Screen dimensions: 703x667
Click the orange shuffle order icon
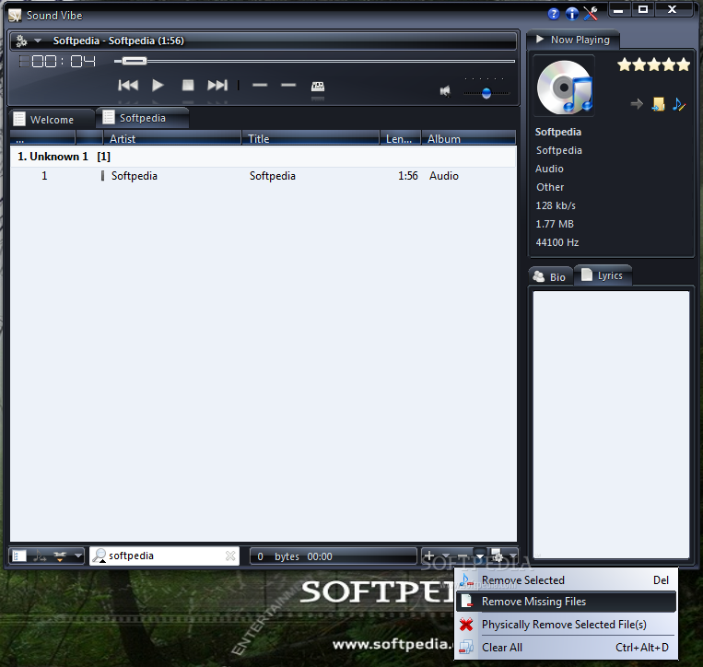point(60,556)
